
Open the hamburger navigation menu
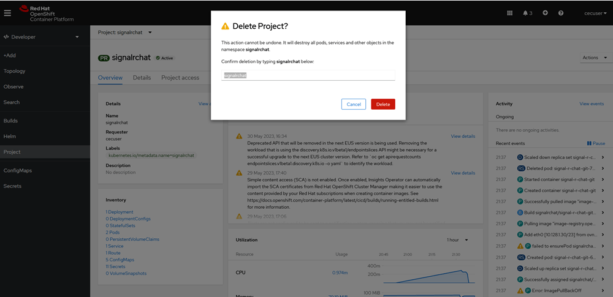coord(7,13)
